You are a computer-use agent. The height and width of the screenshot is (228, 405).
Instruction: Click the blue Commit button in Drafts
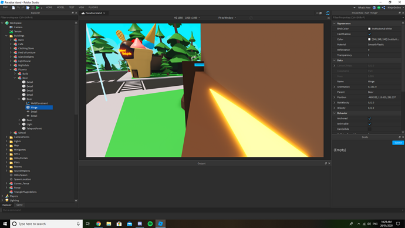(398, 143)
